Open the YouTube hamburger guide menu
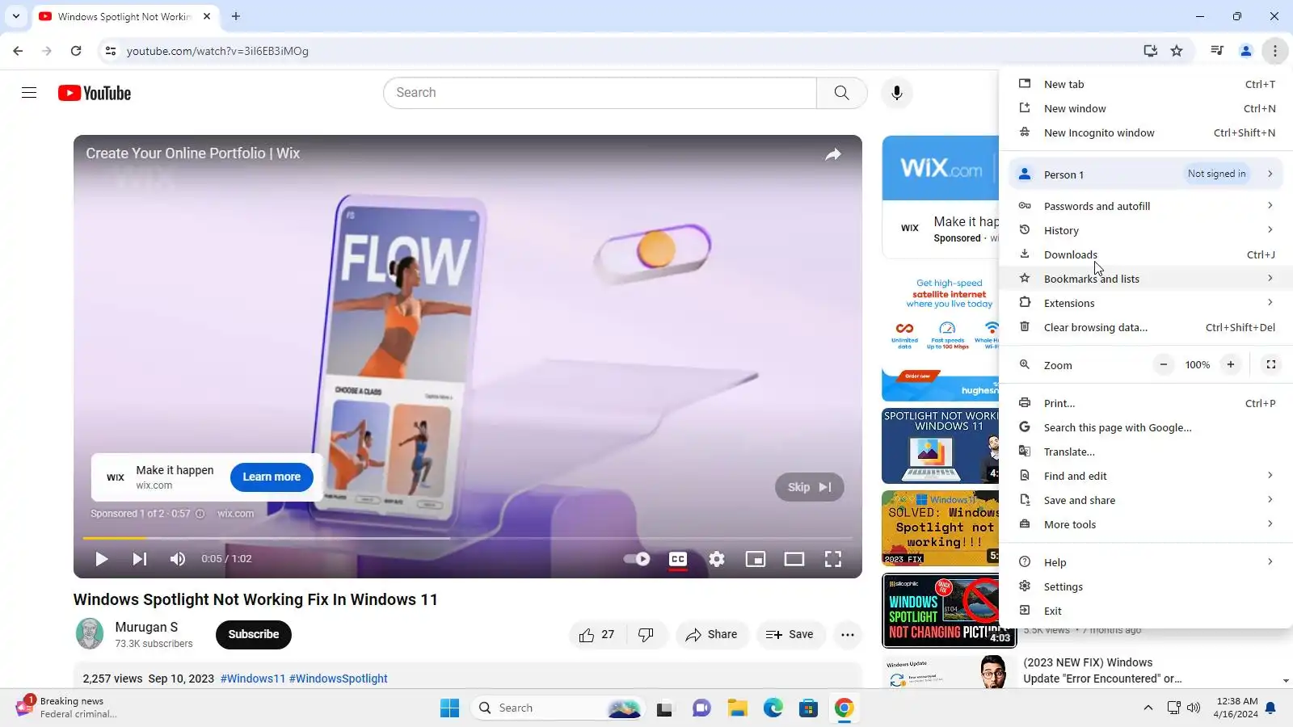The height and width of the screenshot is (727, 1293). (29, 93)
